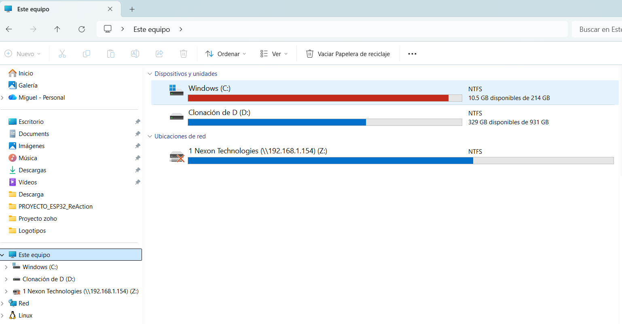Viewport: 622px width, 324px height.
Task: Open the Ver view options dropdown
Action: pos(274,54)
